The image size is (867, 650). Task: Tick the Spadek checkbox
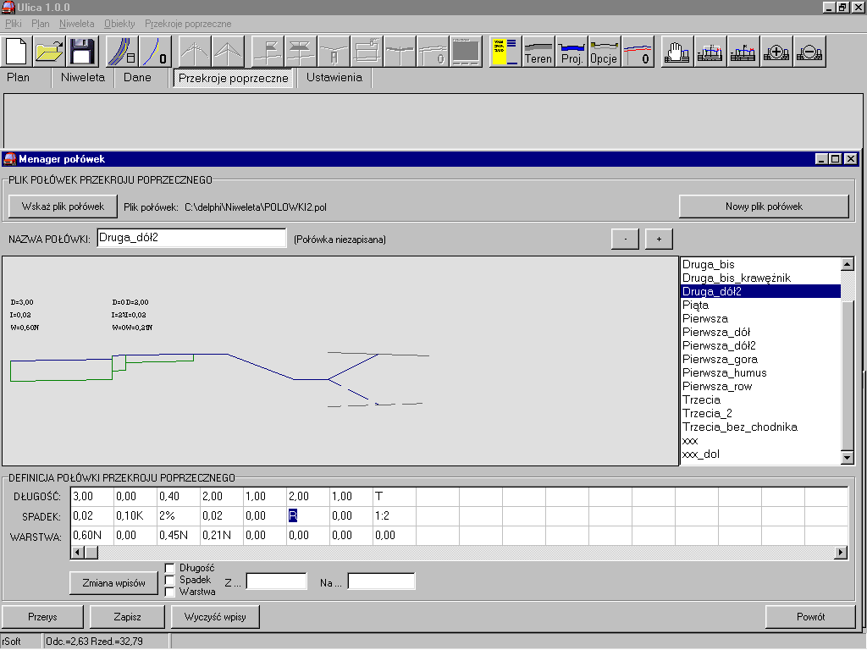pos(169,580)
